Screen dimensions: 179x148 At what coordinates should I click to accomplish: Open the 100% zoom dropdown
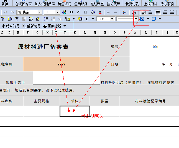(112, 19)
